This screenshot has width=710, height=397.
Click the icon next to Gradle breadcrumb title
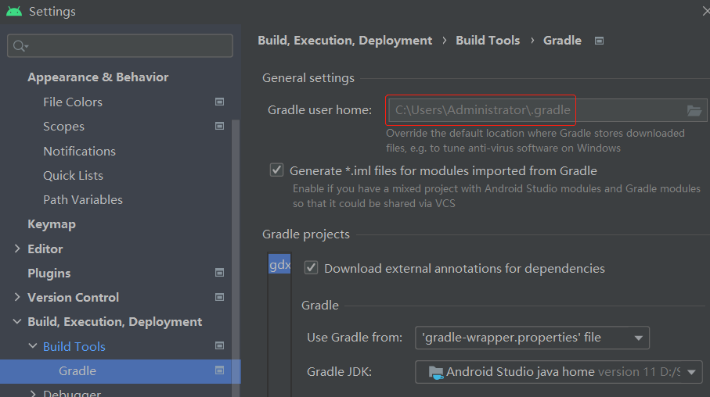point(599,41)
